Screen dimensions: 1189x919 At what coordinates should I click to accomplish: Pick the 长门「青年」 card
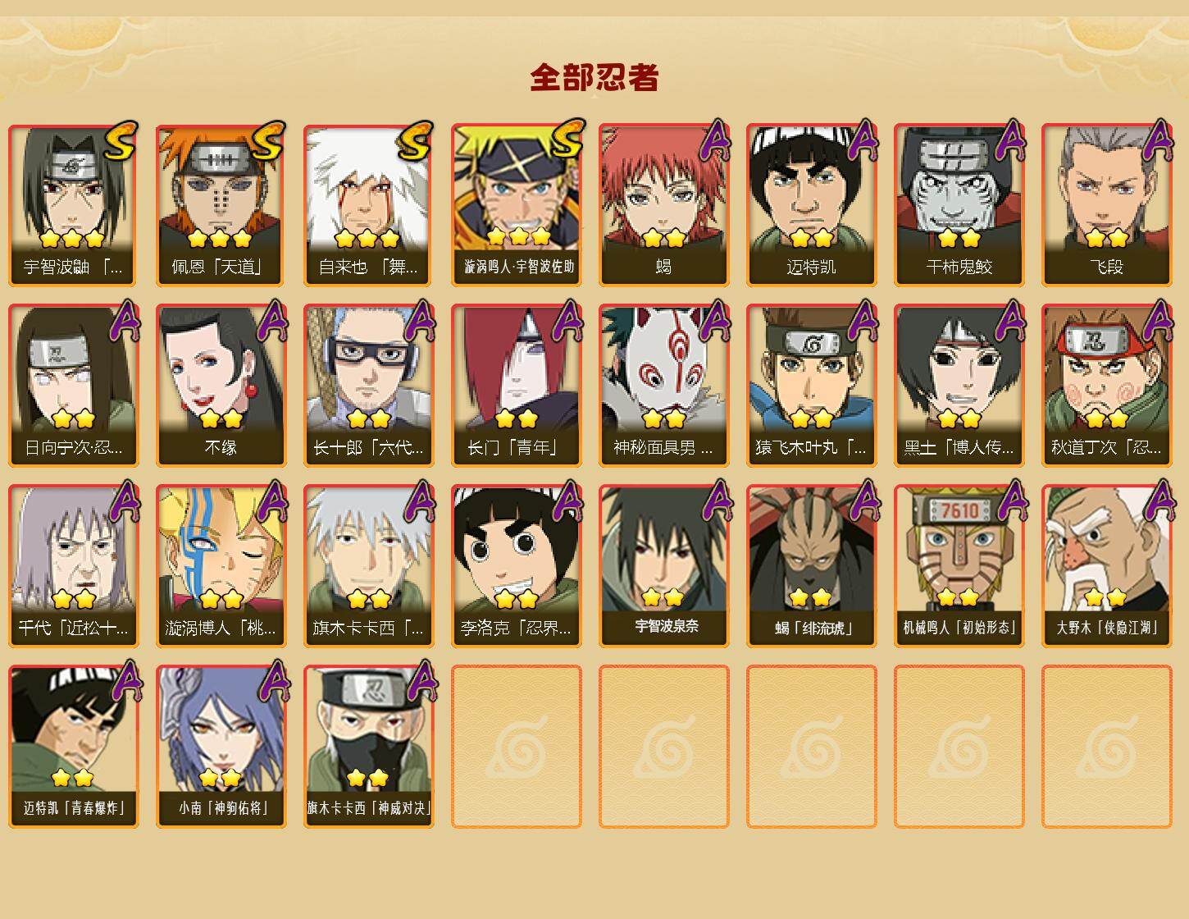[516, 386]
